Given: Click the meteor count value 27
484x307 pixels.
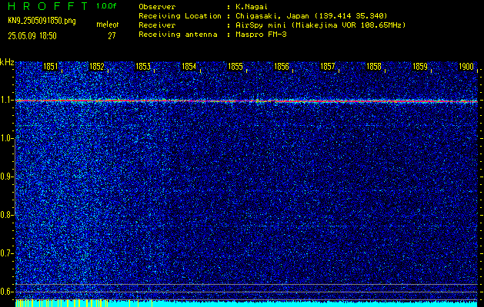Looking at the screenshot, I should [x=112, y=36].
